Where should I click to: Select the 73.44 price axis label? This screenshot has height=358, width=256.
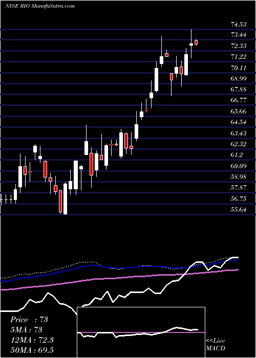coord(239,35)
